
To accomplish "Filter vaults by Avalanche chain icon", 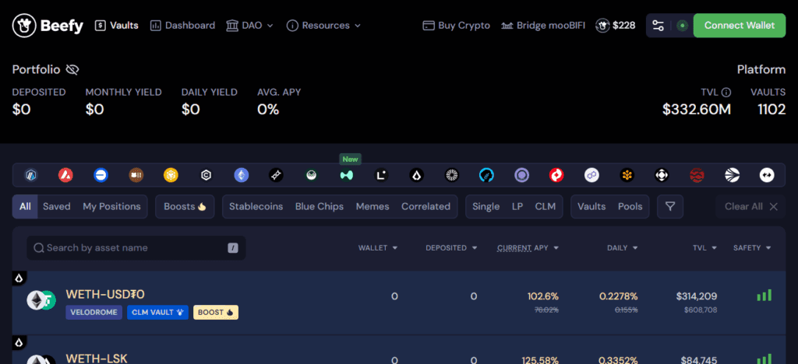I will click(65, 176).
